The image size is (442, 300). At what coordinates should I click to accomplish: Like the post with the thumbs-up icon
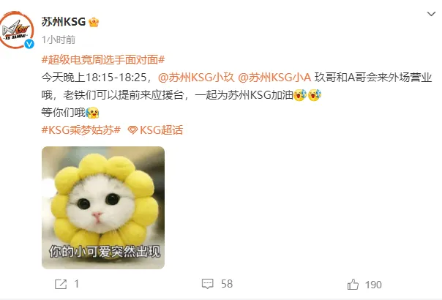(353, 284)
